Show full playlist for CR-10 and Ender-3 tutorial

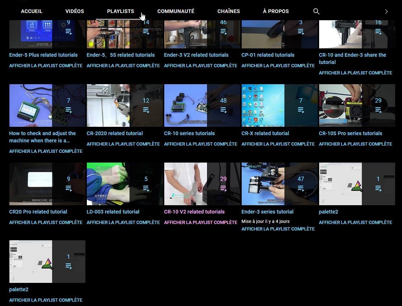(355, 73)
